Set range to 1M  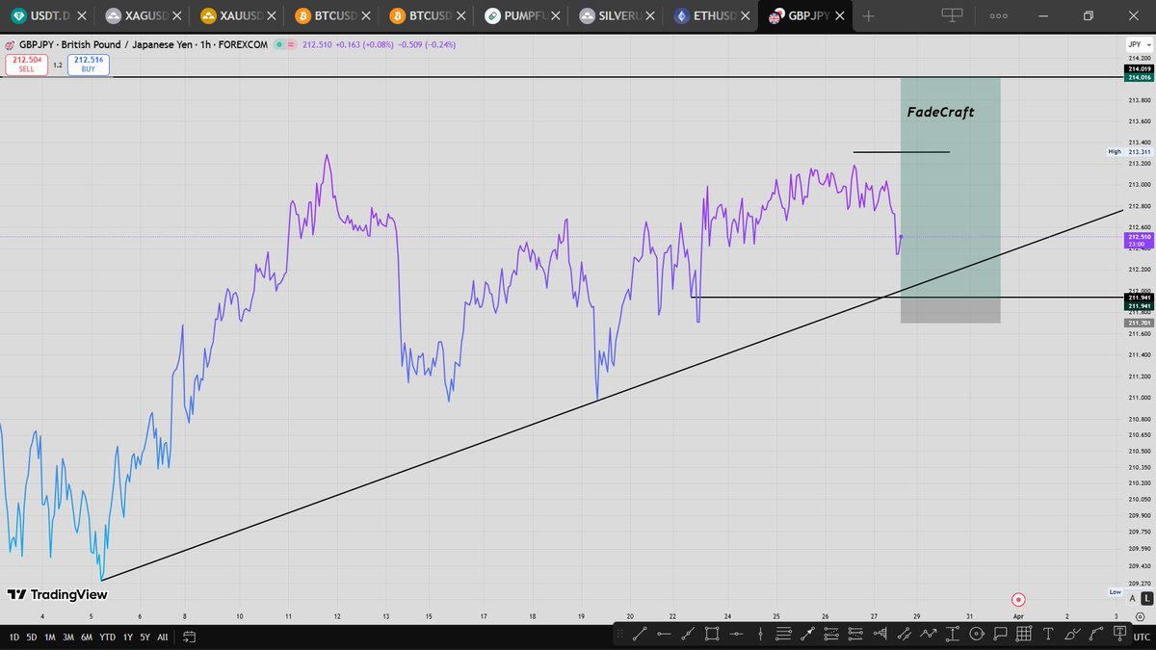(51, 637)
